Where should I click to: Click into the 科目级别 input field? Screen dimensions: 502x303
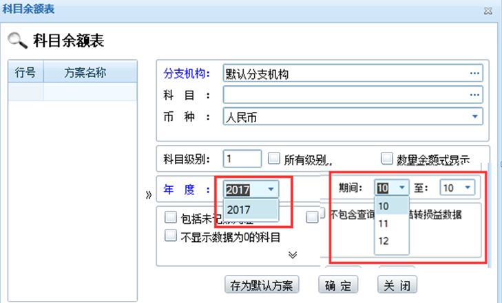pos(242,159)
